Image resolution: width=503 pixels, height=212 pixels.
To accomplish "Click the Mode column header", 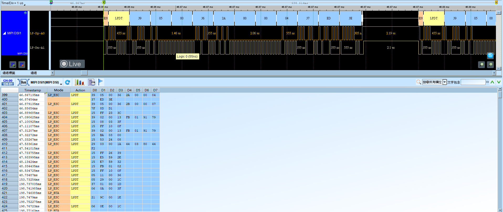I will pos(59,90).
